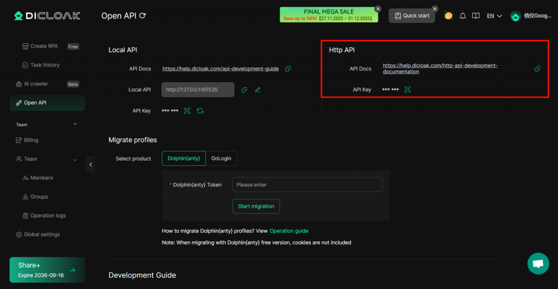This screenshot has width=558, height=289.
Task: Copy the Local API docs link
Action: 288,69
